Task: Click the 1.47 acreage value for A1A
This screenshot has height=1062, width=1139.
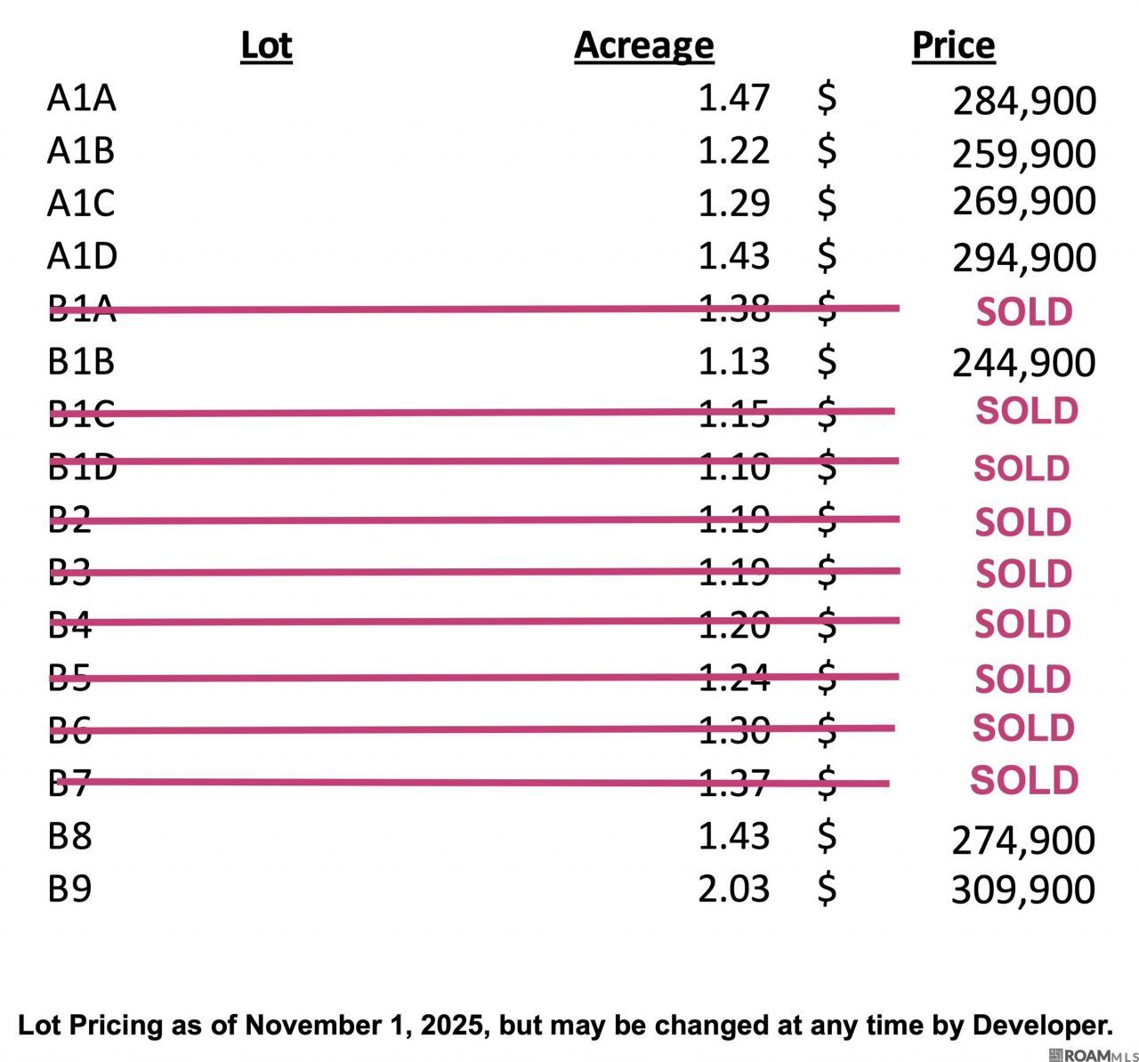Action: [733, 98]
